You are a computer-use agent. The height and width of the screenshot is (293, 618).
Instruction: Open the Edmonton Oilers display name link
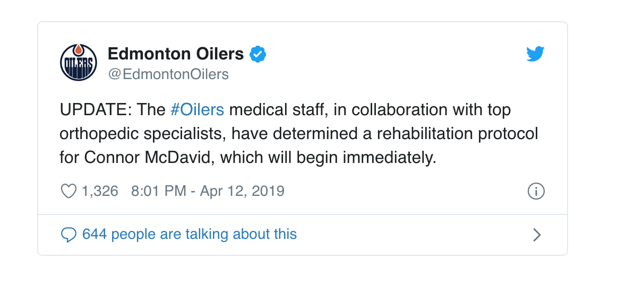pos(175,54)
